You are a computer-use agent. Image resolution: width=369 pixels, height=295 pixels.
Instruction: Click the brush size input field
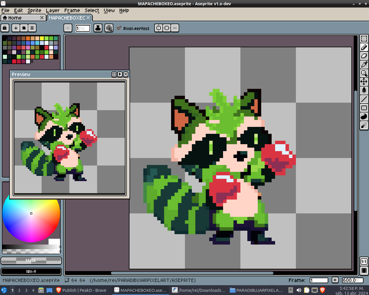(83, 28)
